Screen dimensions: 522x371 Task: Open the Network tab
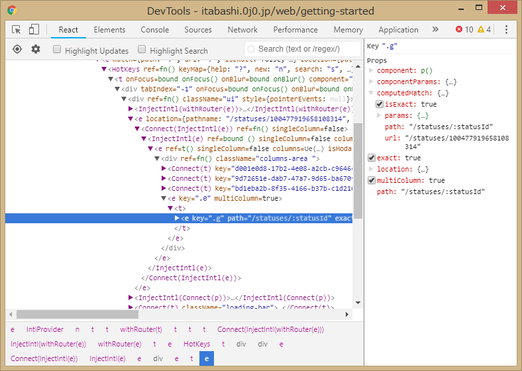pos(242,30)
